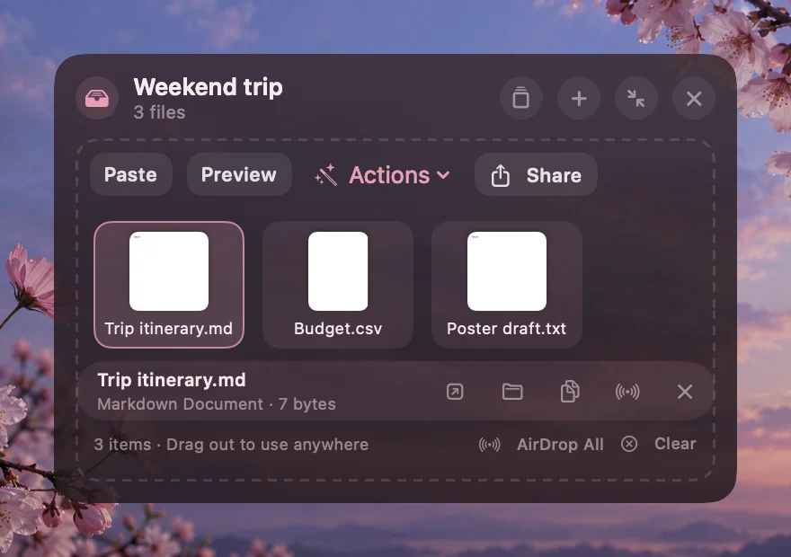Click the bold Trip itinerary.md detail name
This screenshot has width=791, height=557.
172,379
